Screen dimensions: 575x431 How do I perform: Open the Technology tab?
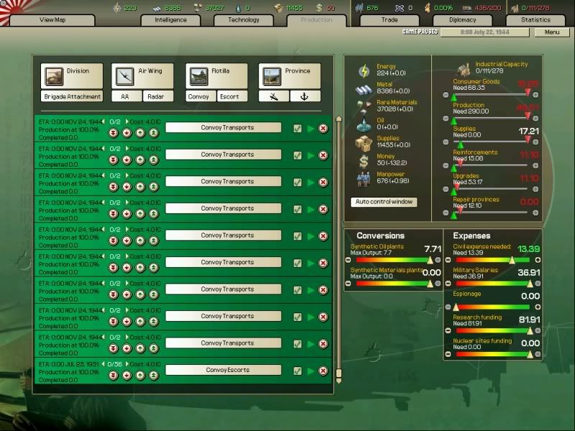click(x=244, y=20)
